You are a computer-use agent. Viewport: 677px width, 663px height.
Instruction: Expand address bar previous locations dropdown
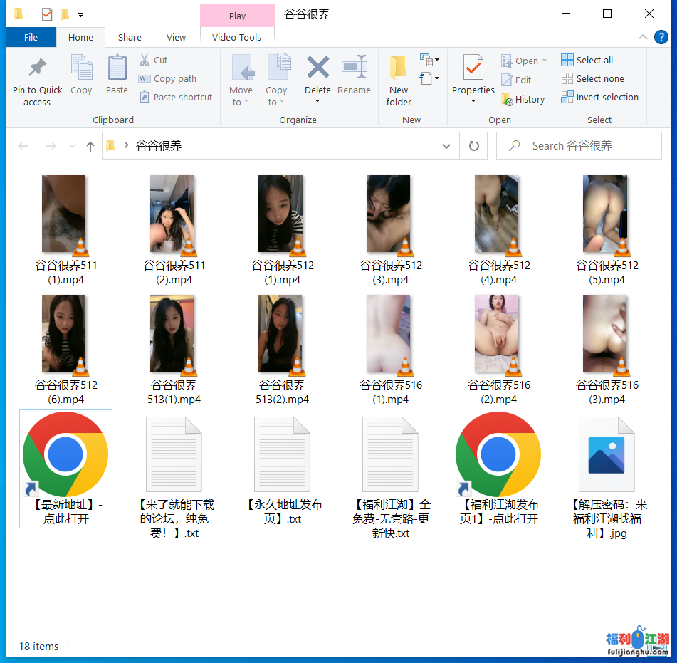(x=446, y=146)
